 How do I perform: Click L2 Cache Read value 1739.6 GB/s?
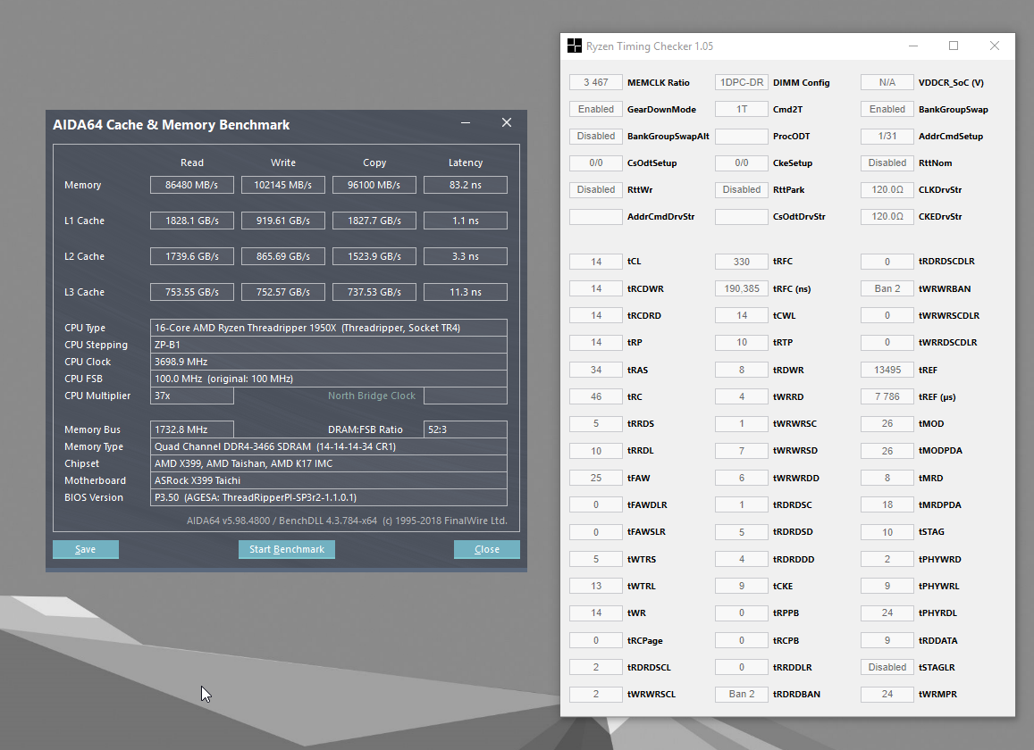coord(192,255)
